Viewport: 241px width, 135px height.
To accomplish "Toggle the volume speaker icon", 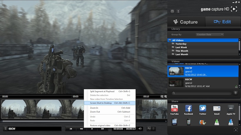I will (140, 129).
